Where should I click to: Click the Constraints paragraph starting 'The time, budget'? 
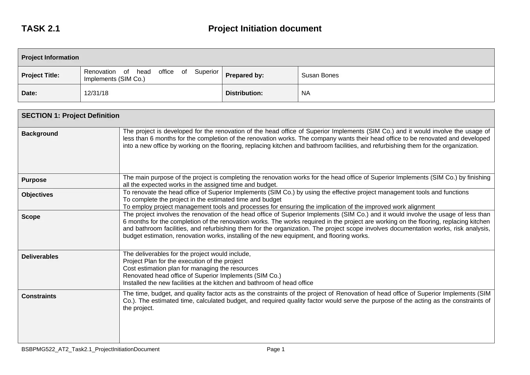[x=306, y=301]
